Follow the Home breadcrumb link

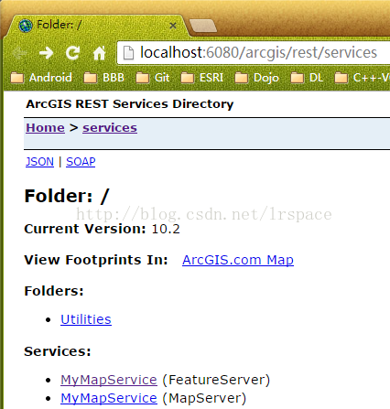(x=45, y=127)
